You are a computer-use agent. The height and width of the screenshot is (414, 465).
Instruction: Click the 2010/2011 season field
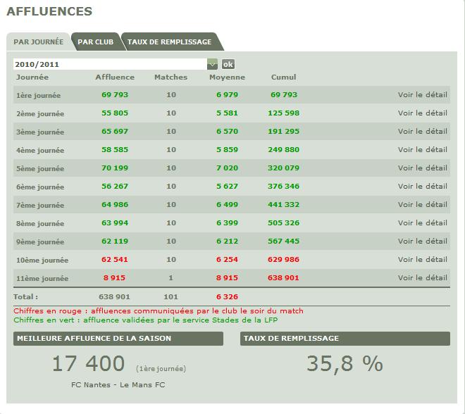click(109, 64)
